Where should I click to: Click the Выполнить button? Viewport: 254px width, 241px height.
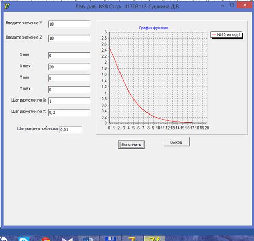pos(131,145)
